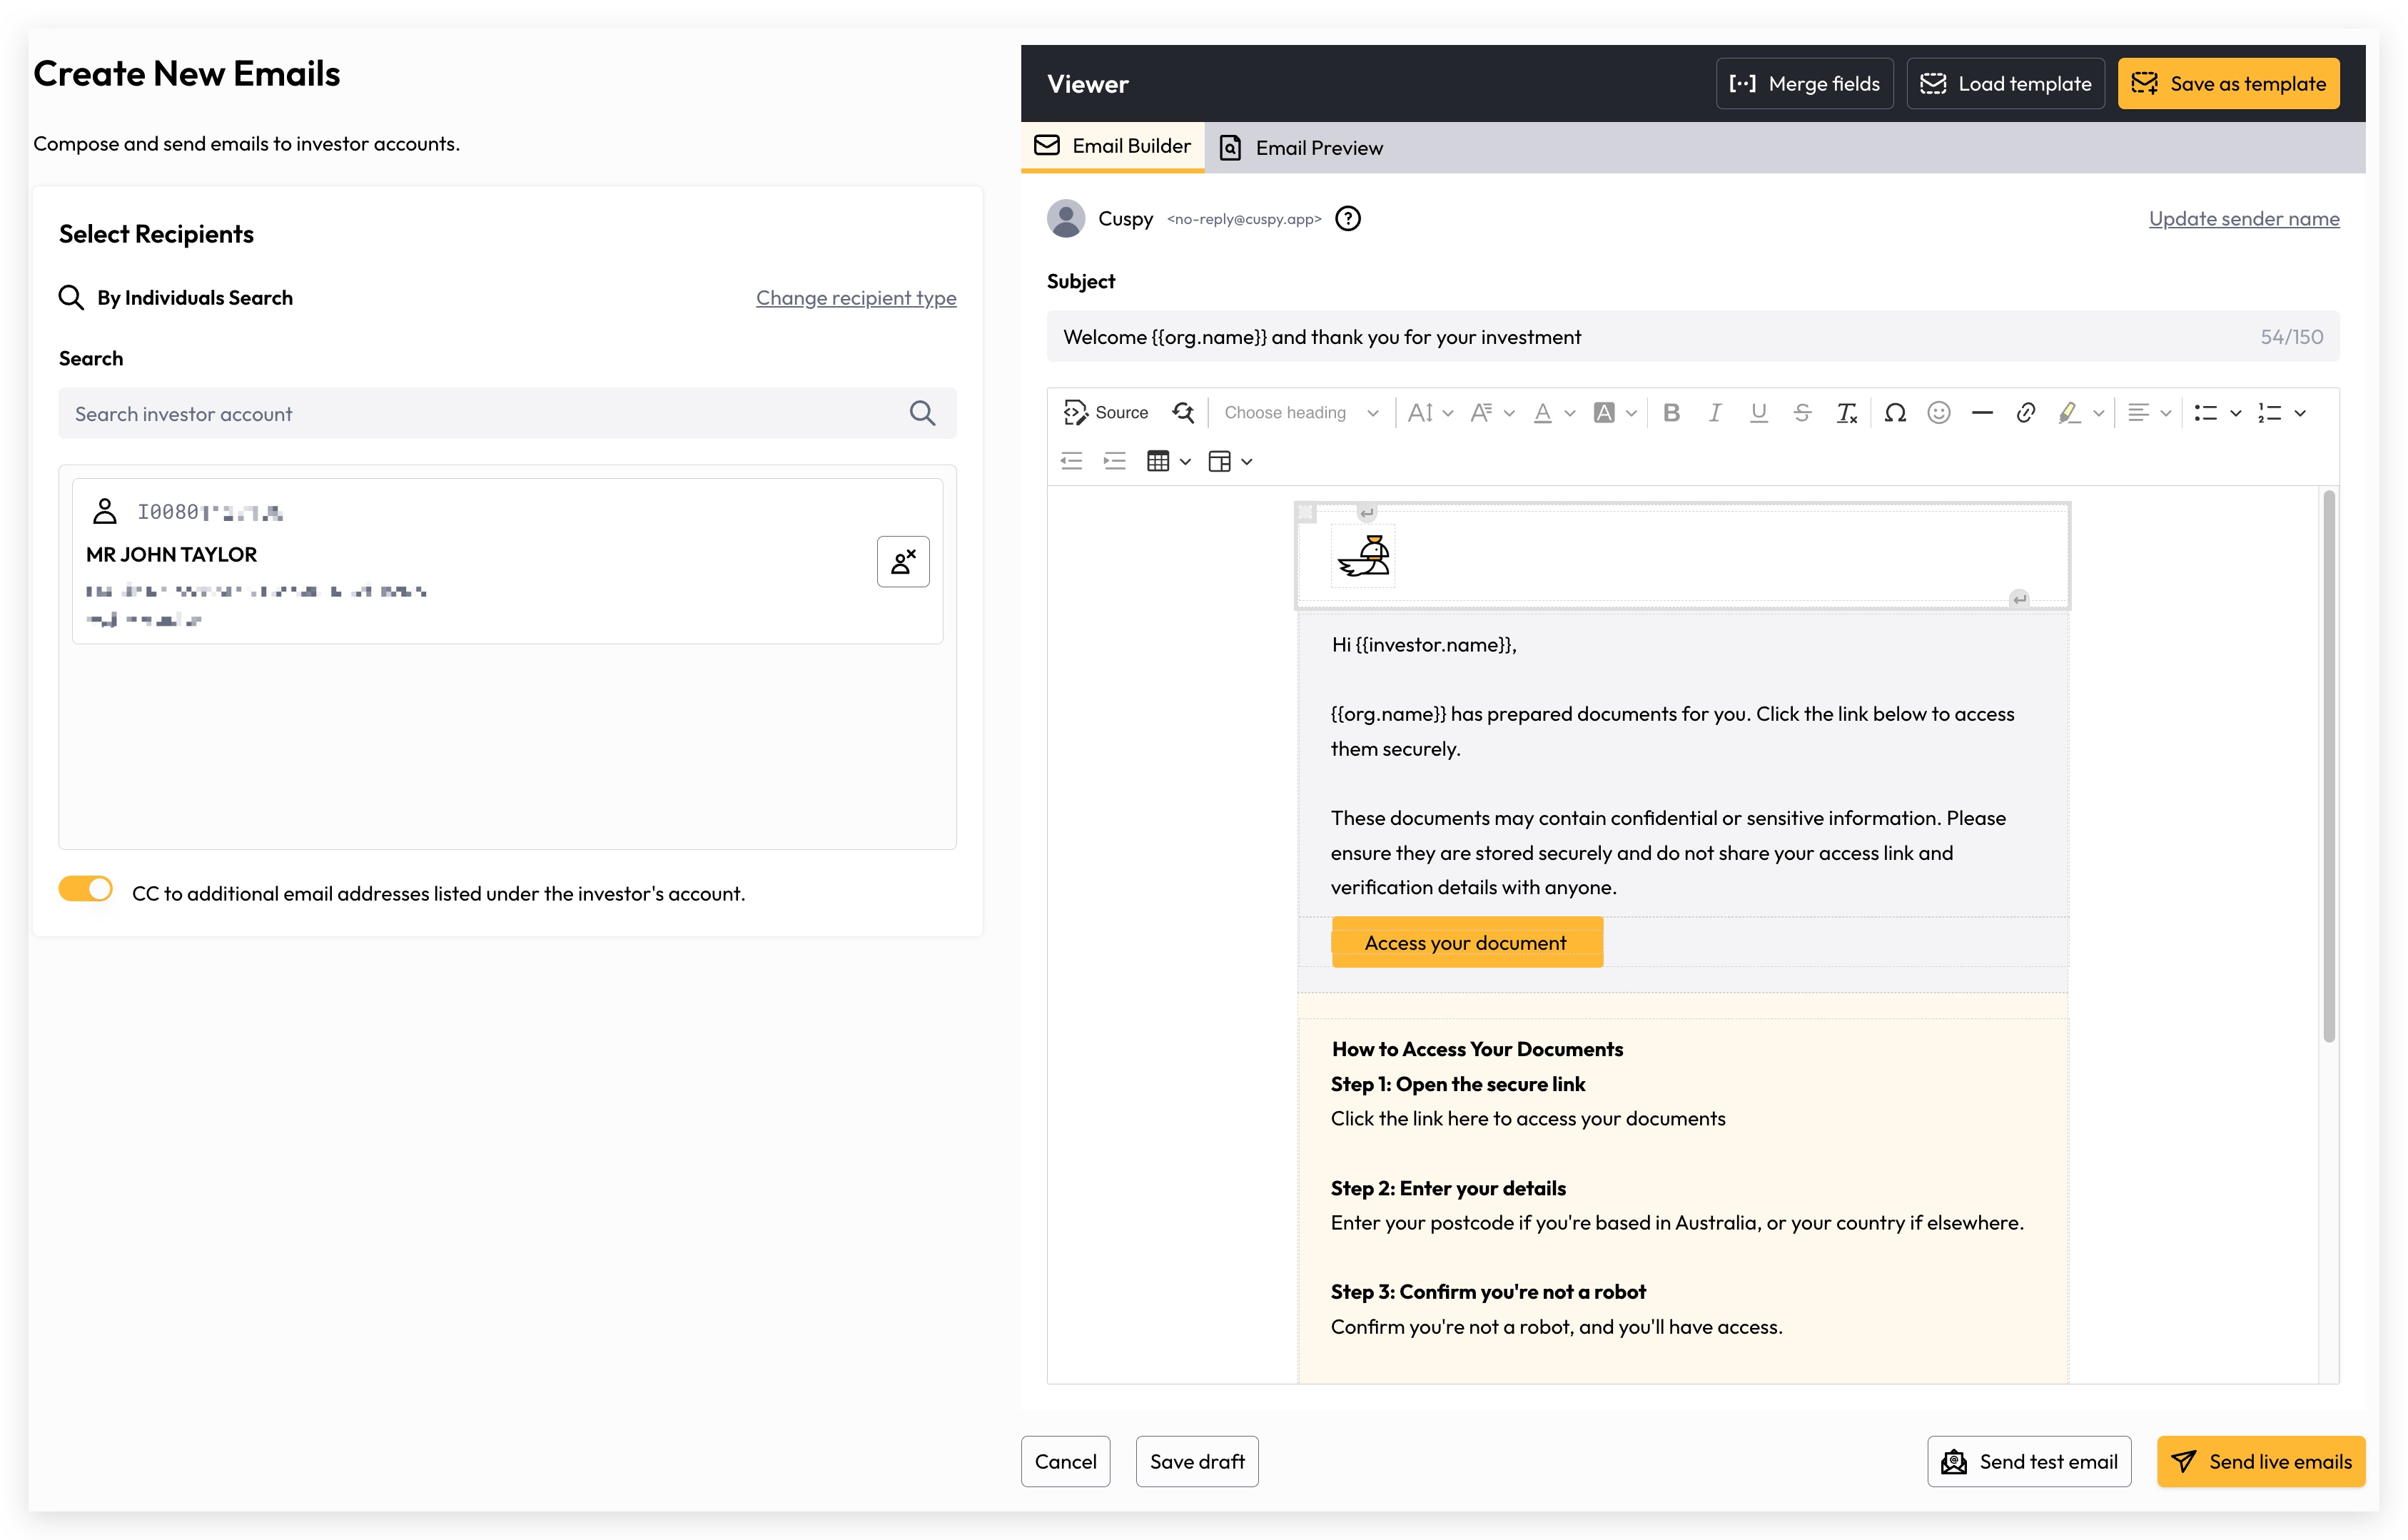Open Merge fields
Image resolution: width=2408 pixels, height=1540 pixels.
coord(1804,83)
